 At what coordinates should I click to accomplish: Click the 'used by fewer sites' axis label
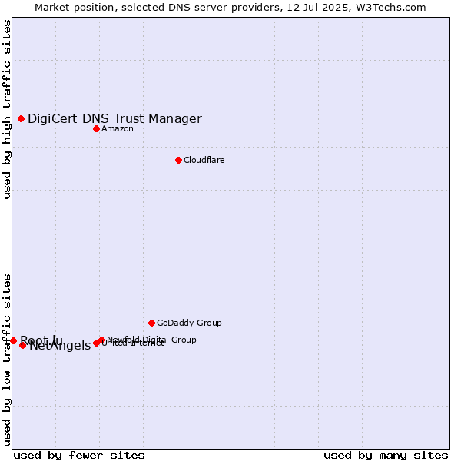[79, 456]
